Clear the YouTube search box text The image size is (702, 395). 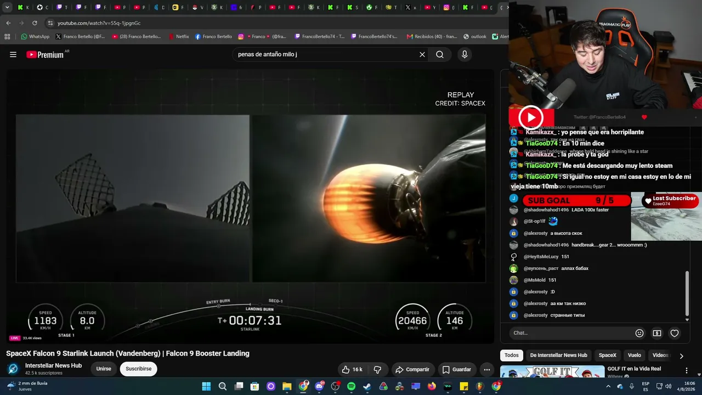(x=422, y=54)
